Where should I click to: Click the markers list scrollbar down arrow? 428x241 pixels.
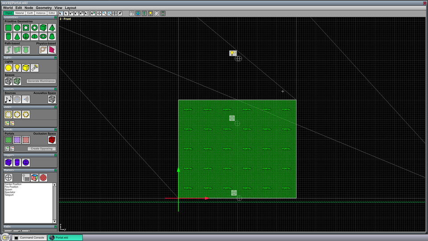click(x=54, y=221)
